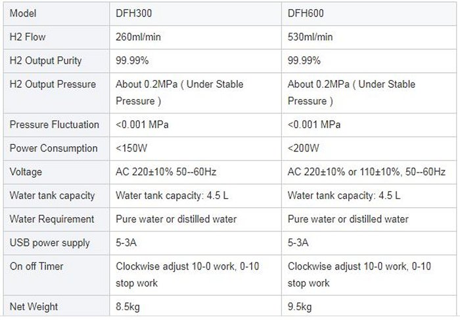Click the 260ml/min flow value
The image size is (460, 320).
point(138,37)
